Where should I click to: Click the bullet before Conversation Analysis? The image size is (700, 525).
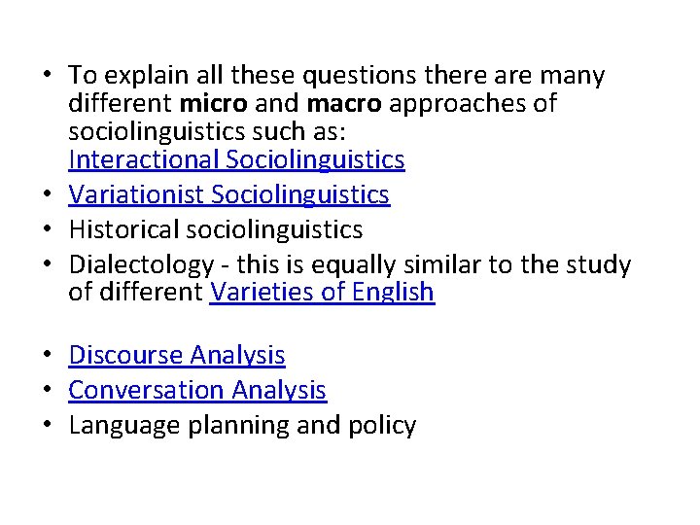(x=48, y=389)
